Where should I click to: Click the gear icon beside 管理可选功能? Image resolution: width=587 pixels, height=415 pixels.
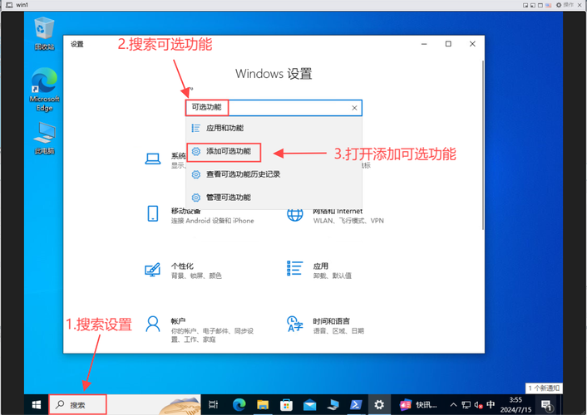pyautogui.click(x=195, y=198)
